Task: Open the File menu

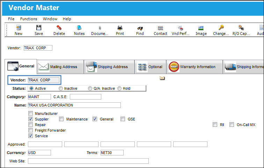Action: click(x=11, y=19)
